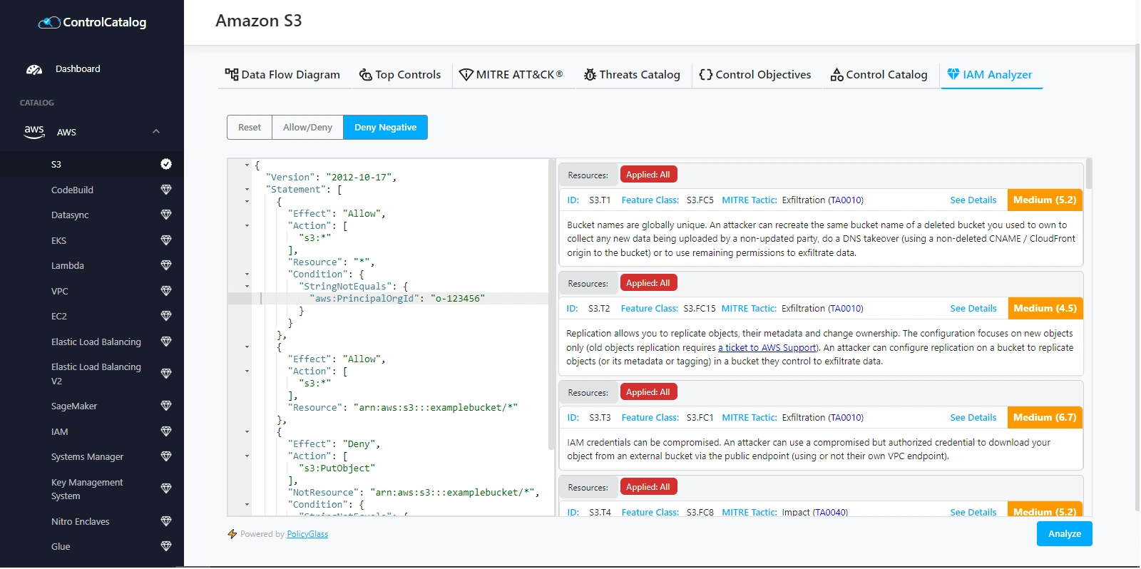Screen dimensions: 1141x569
Task: Click the diamond icon beside SageMaker
Action: (166, 406)
